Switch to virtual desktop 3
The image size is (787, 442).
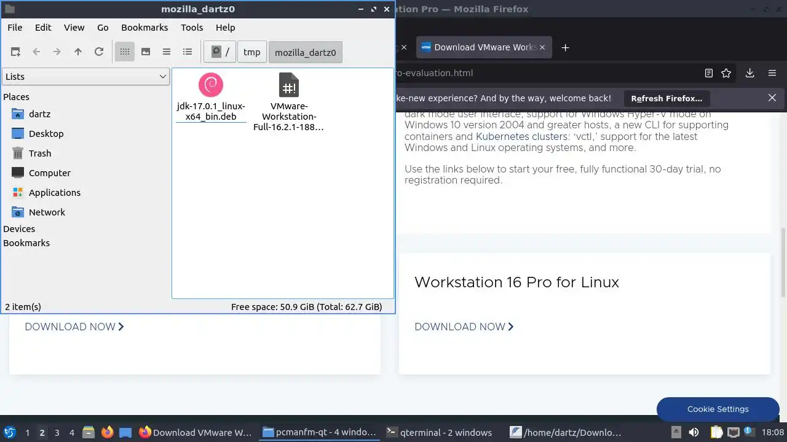tap(57, 433)
